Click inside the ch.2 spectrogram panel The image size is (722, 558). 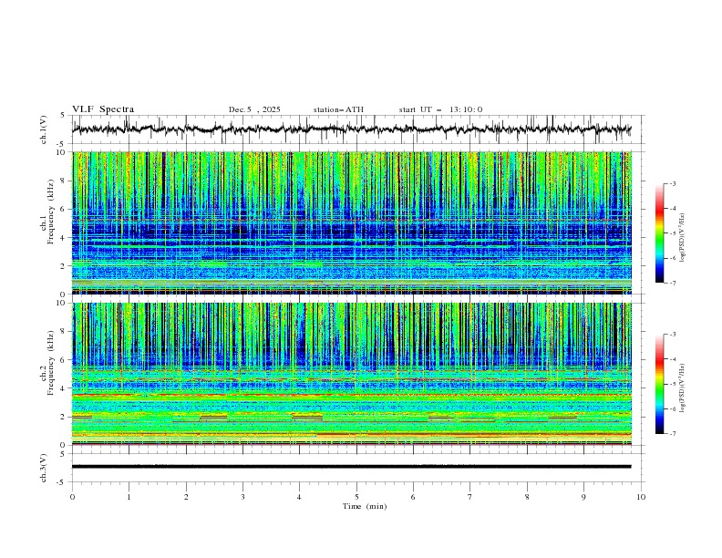tap(352, 374)
